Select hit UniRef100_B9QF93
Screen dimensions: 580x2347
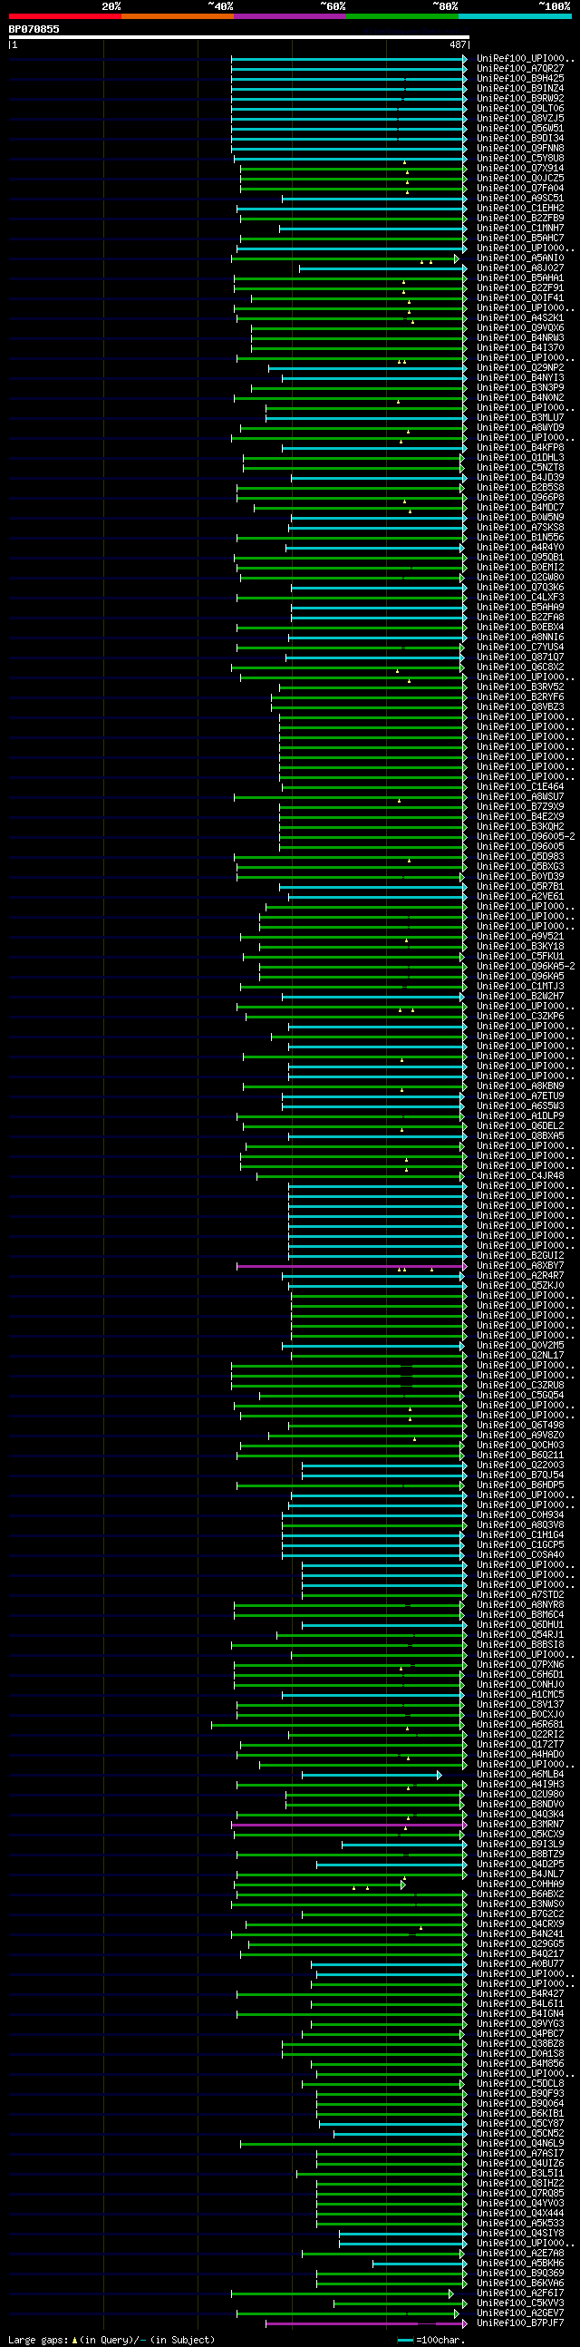pos(520,2094)
